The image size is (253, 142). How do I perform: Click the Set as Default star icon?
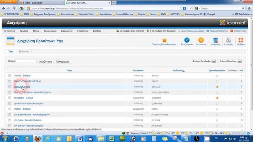click(x=164, y=40)
